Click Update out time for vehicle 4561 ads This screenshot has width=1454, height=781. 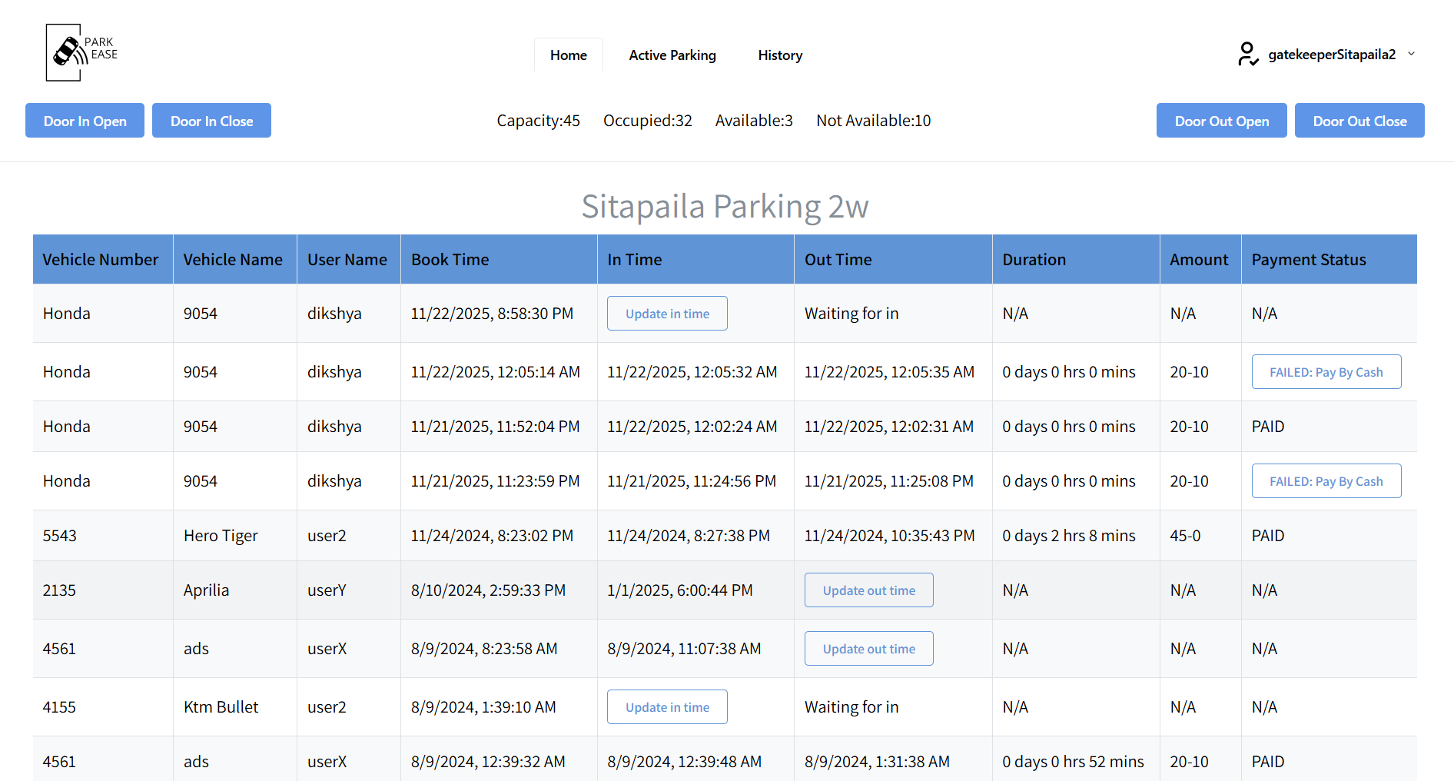pos(868,648)
